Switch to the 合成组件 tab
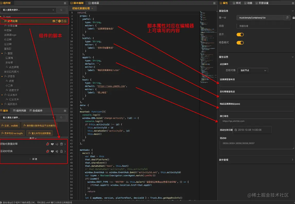The image size is (295, 204). pos(36,111)
